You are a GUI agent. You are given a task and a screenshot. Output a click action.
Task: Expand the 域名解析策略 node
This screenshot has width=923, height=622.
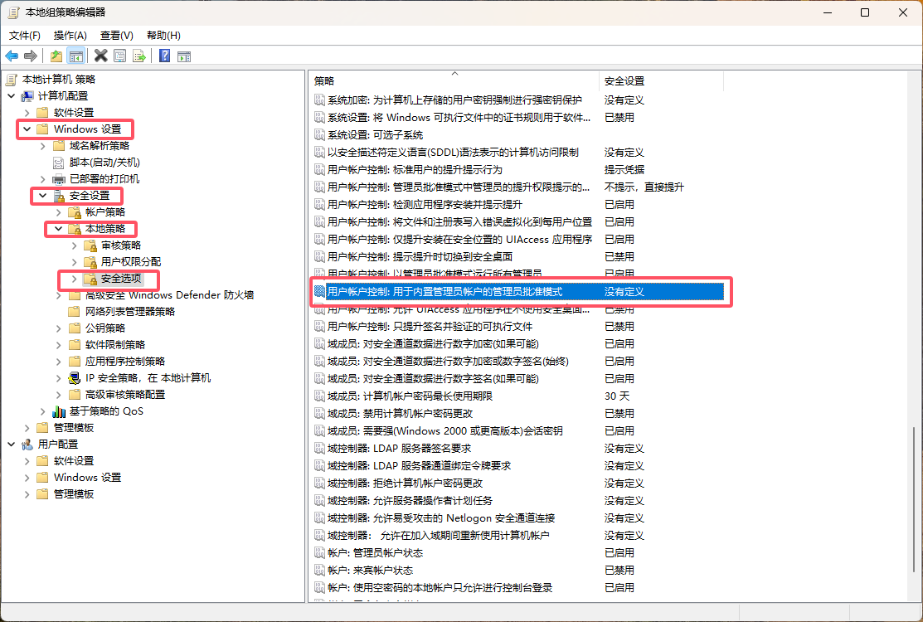43,146
